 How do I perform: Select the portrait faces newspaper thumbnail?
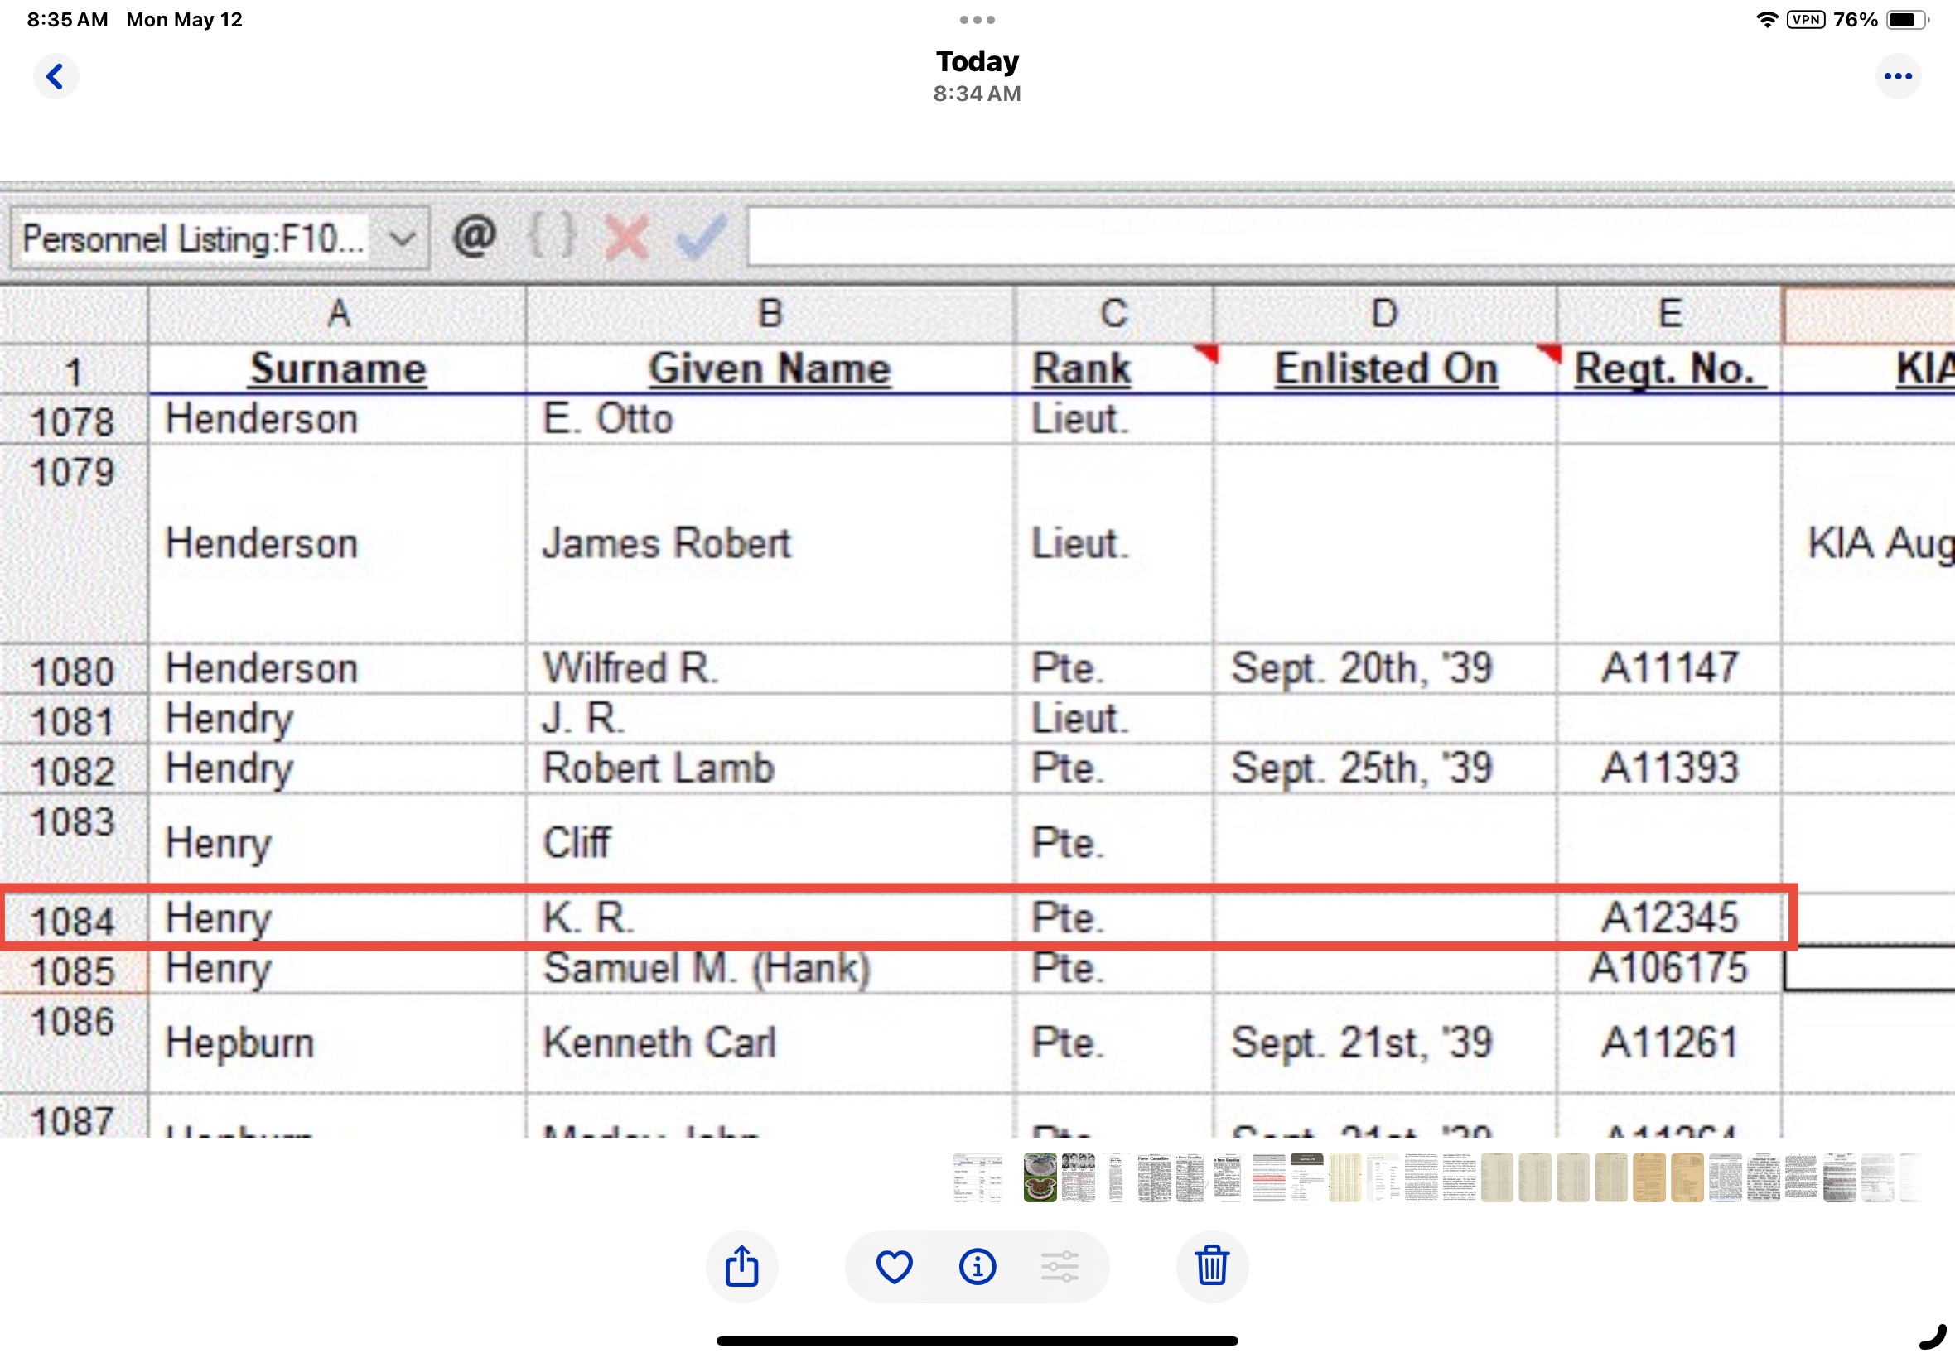pyautogui.click(x=1078, y=1177)
